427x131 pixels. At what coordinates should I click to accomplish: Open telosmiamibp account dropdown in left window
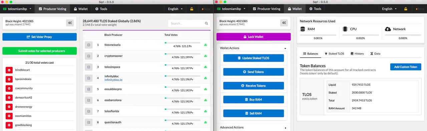pyautogui.click(x=17, y=9)
